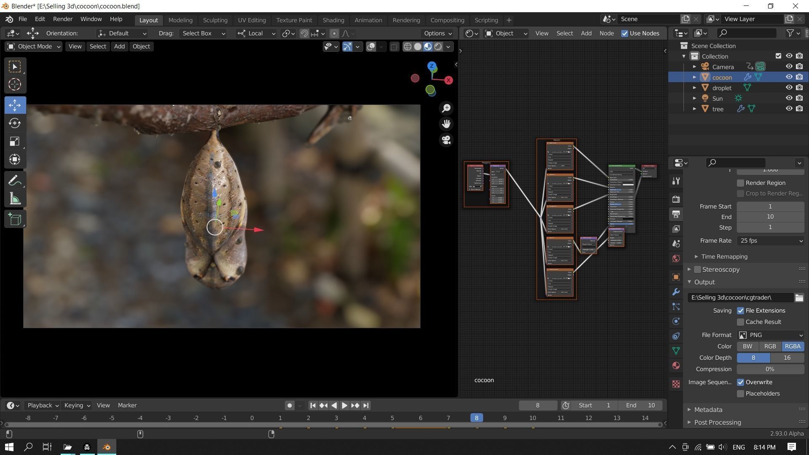This screenshot has height=455, width=809.
Task: Disable the Use Nodes checkbox
Action: (x=624, y=33)
